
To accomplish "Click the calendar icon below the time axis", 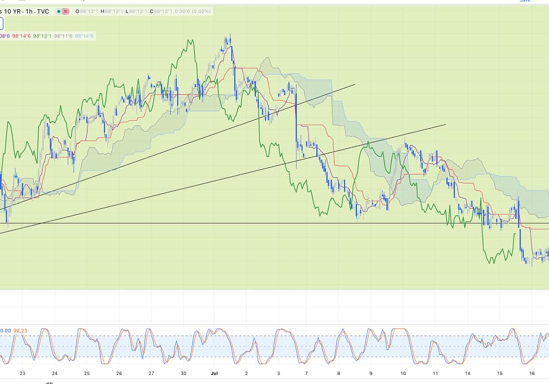I will click(49, 382).
